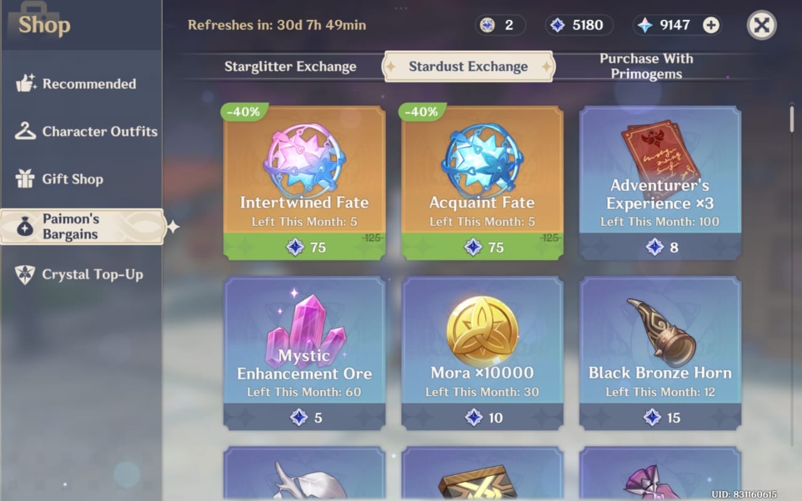The width and height of the screenshot is (802, 501).
Task: Select the Stardust Exchange tab
Action: point(468,66)
